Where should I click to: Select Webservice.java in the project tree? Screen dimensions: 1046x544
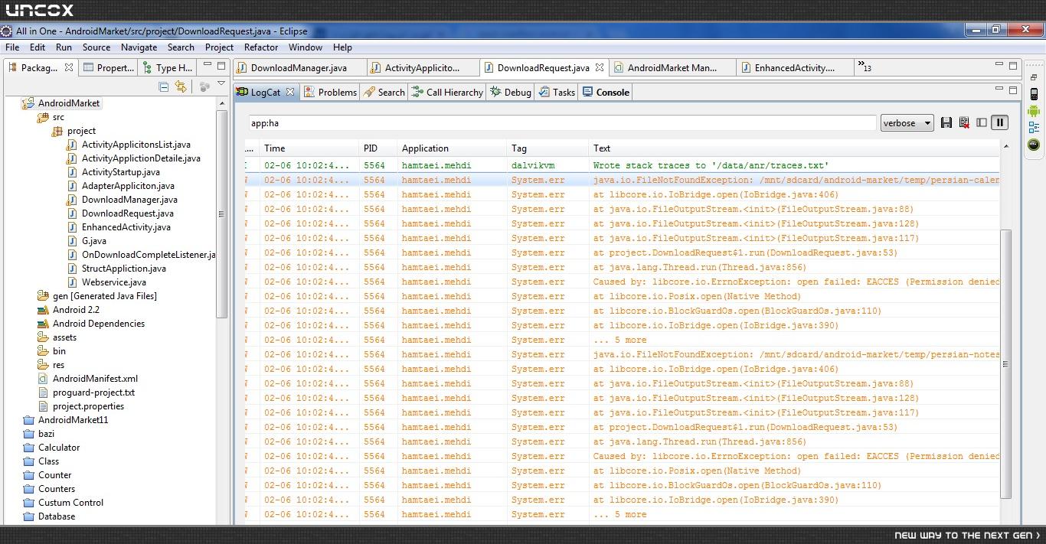point(113,282)
